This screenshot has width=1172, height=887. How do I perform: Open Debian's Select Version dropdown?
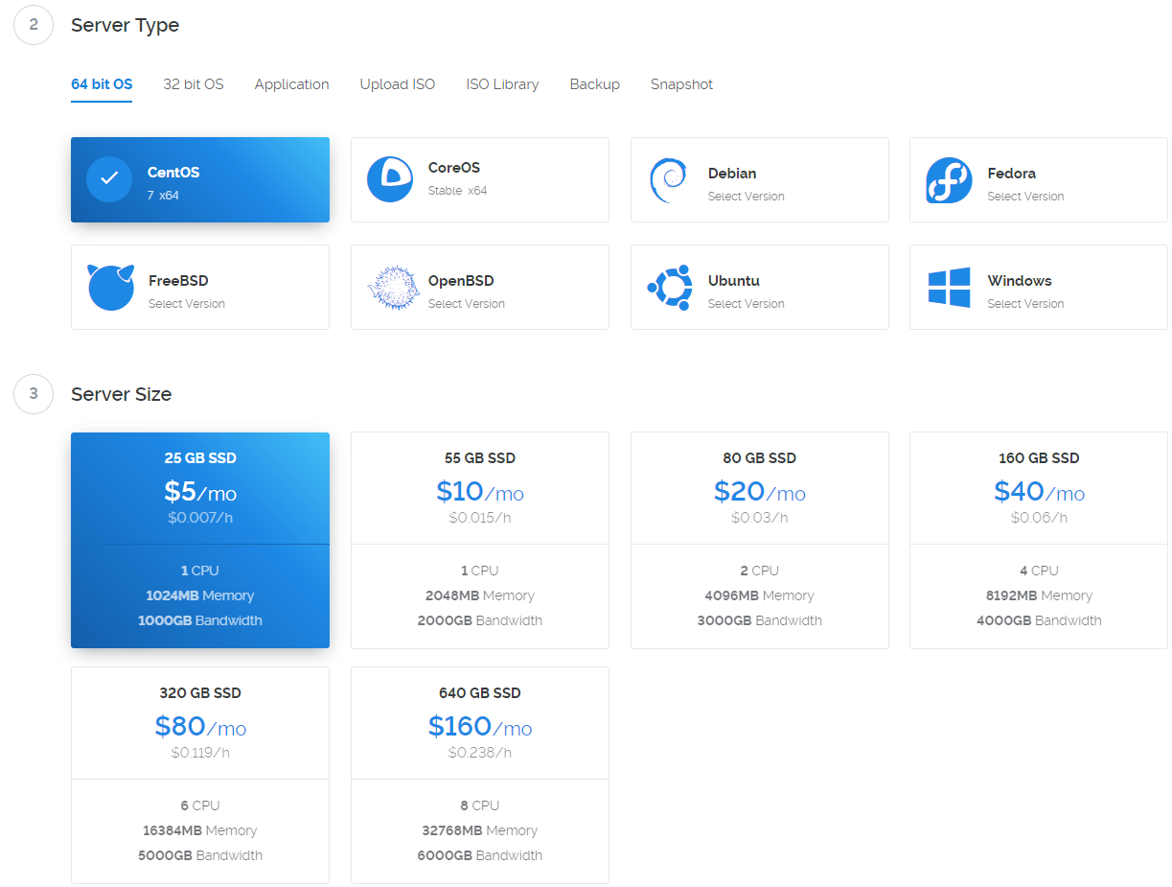coord(746,197)
